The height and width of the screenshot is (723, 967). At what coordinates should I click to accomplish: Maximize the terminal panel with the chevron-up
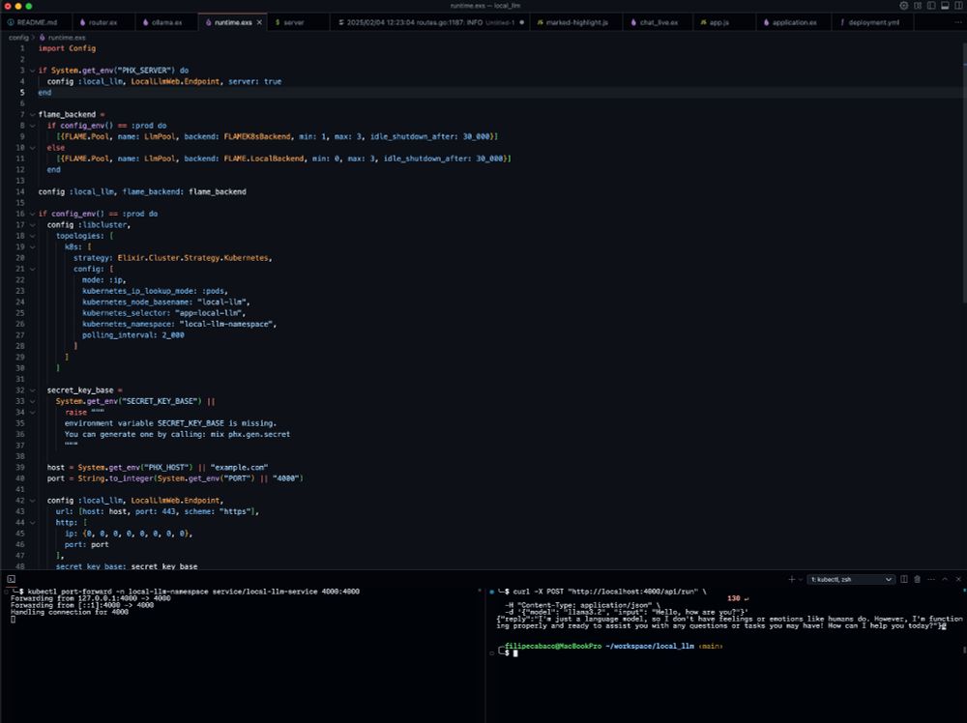click(x=945, y=579)
